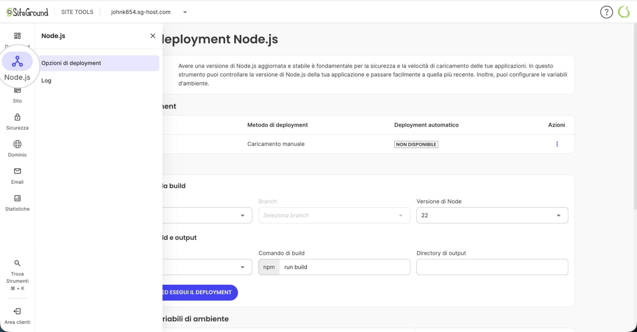The height and width of the screenshot is (332, 637).
Task: Open the Dominio globe icon
Action: click(x=17, y=144)
